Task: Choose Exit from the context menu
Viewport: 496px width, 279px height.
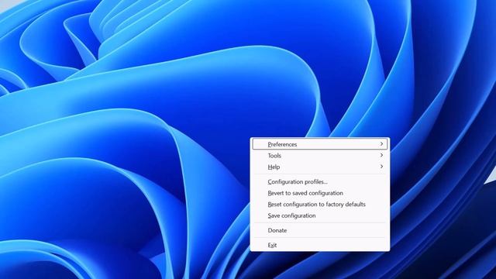Action: coord(320,245)
